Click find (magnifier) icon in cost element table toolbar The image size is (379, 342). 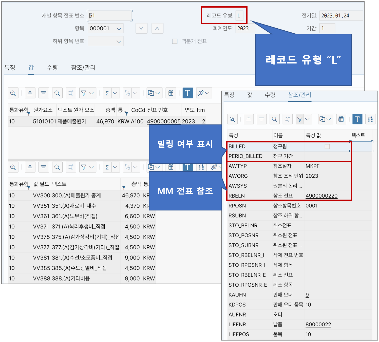(57, 93)
